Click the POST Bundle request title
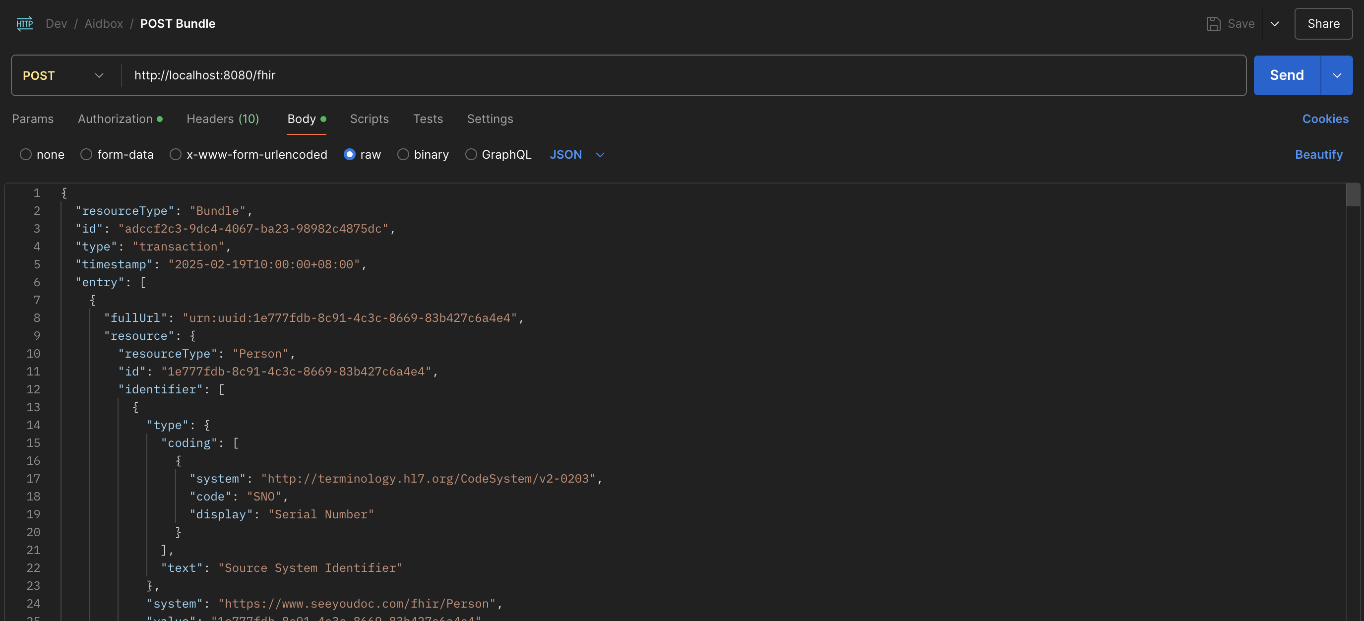 pos(178,24)
